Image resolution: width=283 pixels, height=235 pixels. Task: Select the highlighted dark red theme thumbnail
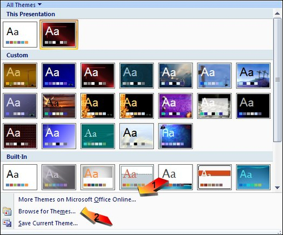point(59,35)
